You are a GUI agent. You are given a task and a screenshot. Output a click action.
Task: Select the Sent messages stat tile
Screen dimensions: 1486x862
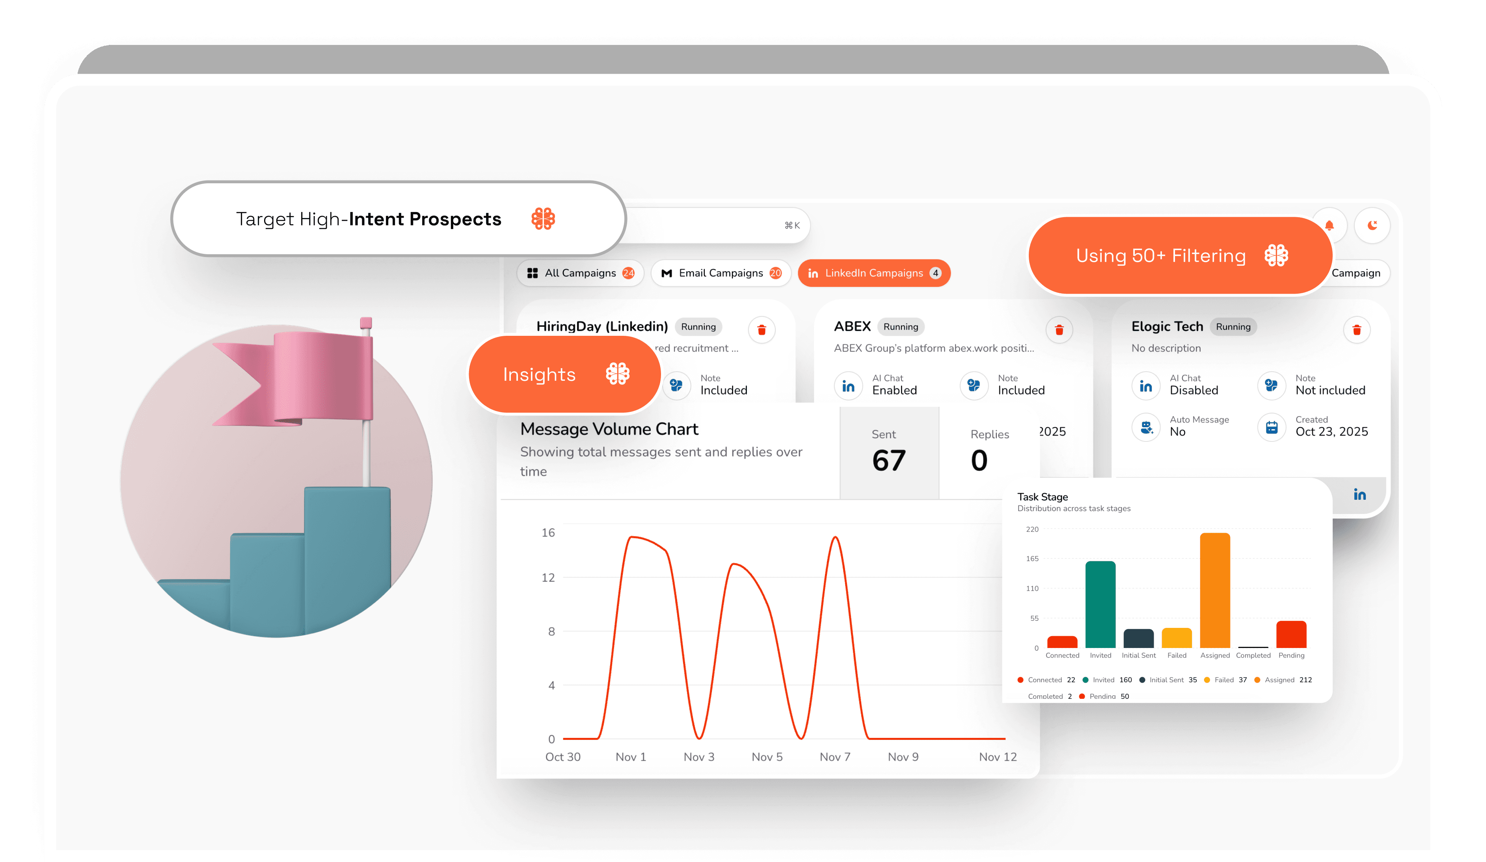click(x=889, y=452)
